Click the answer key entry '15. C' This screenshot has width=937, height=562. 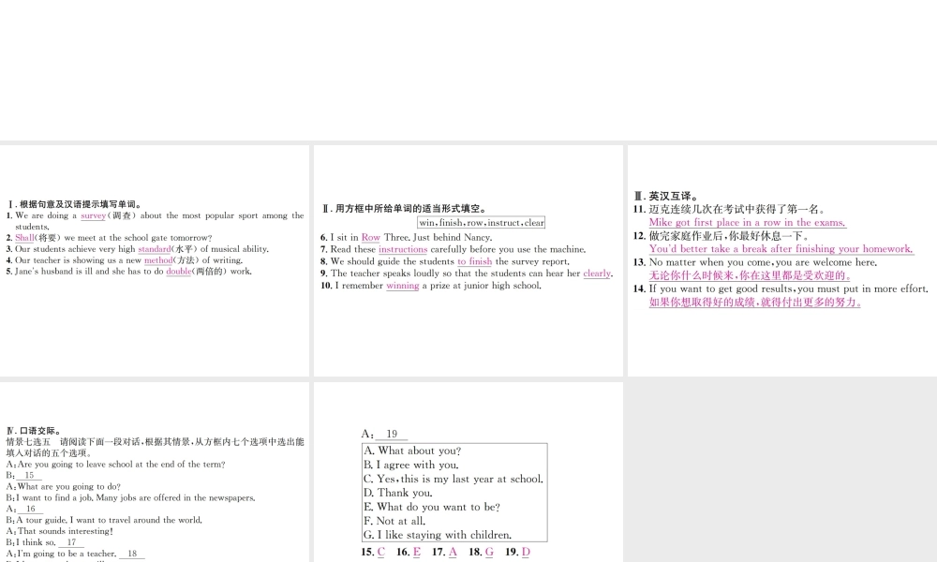point(374,553)
